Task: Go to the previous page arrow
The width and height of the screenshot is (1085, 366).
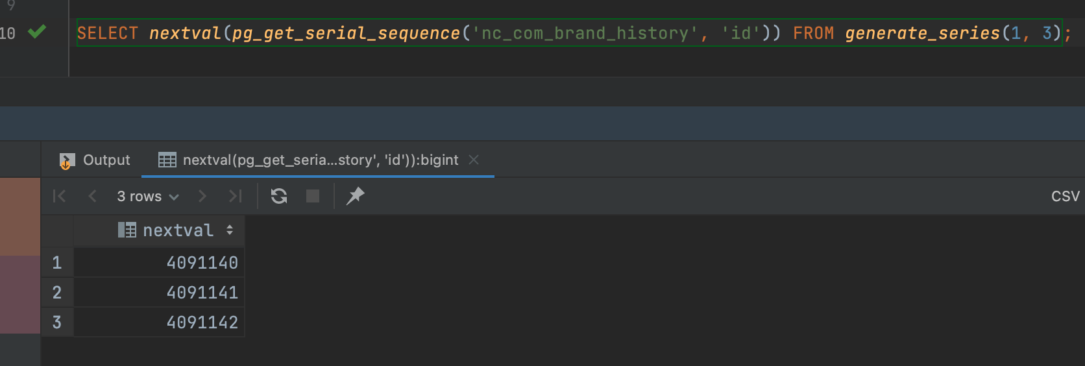Action: (92, 196)
